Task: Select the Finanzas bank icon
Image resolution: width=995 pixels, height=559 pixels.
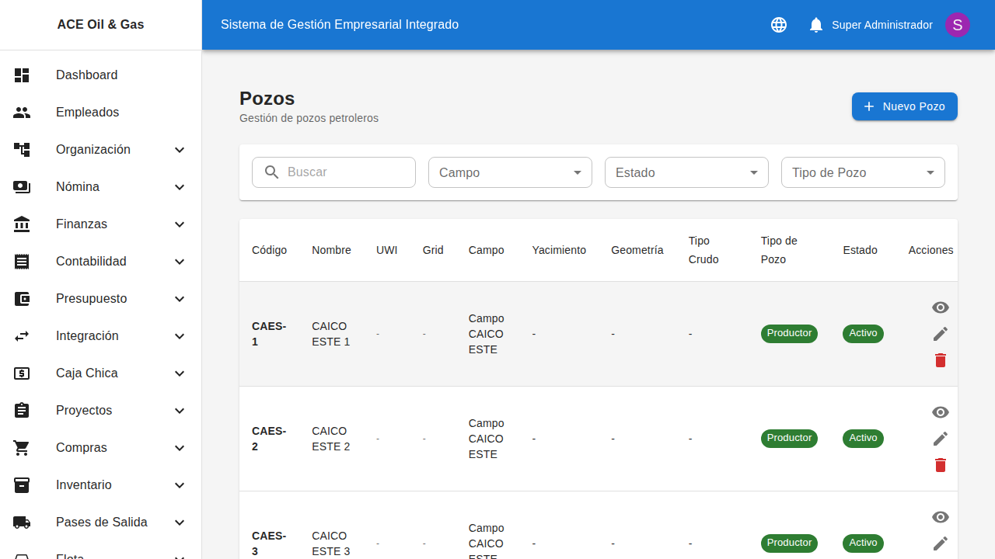Action: pos(22,224)
